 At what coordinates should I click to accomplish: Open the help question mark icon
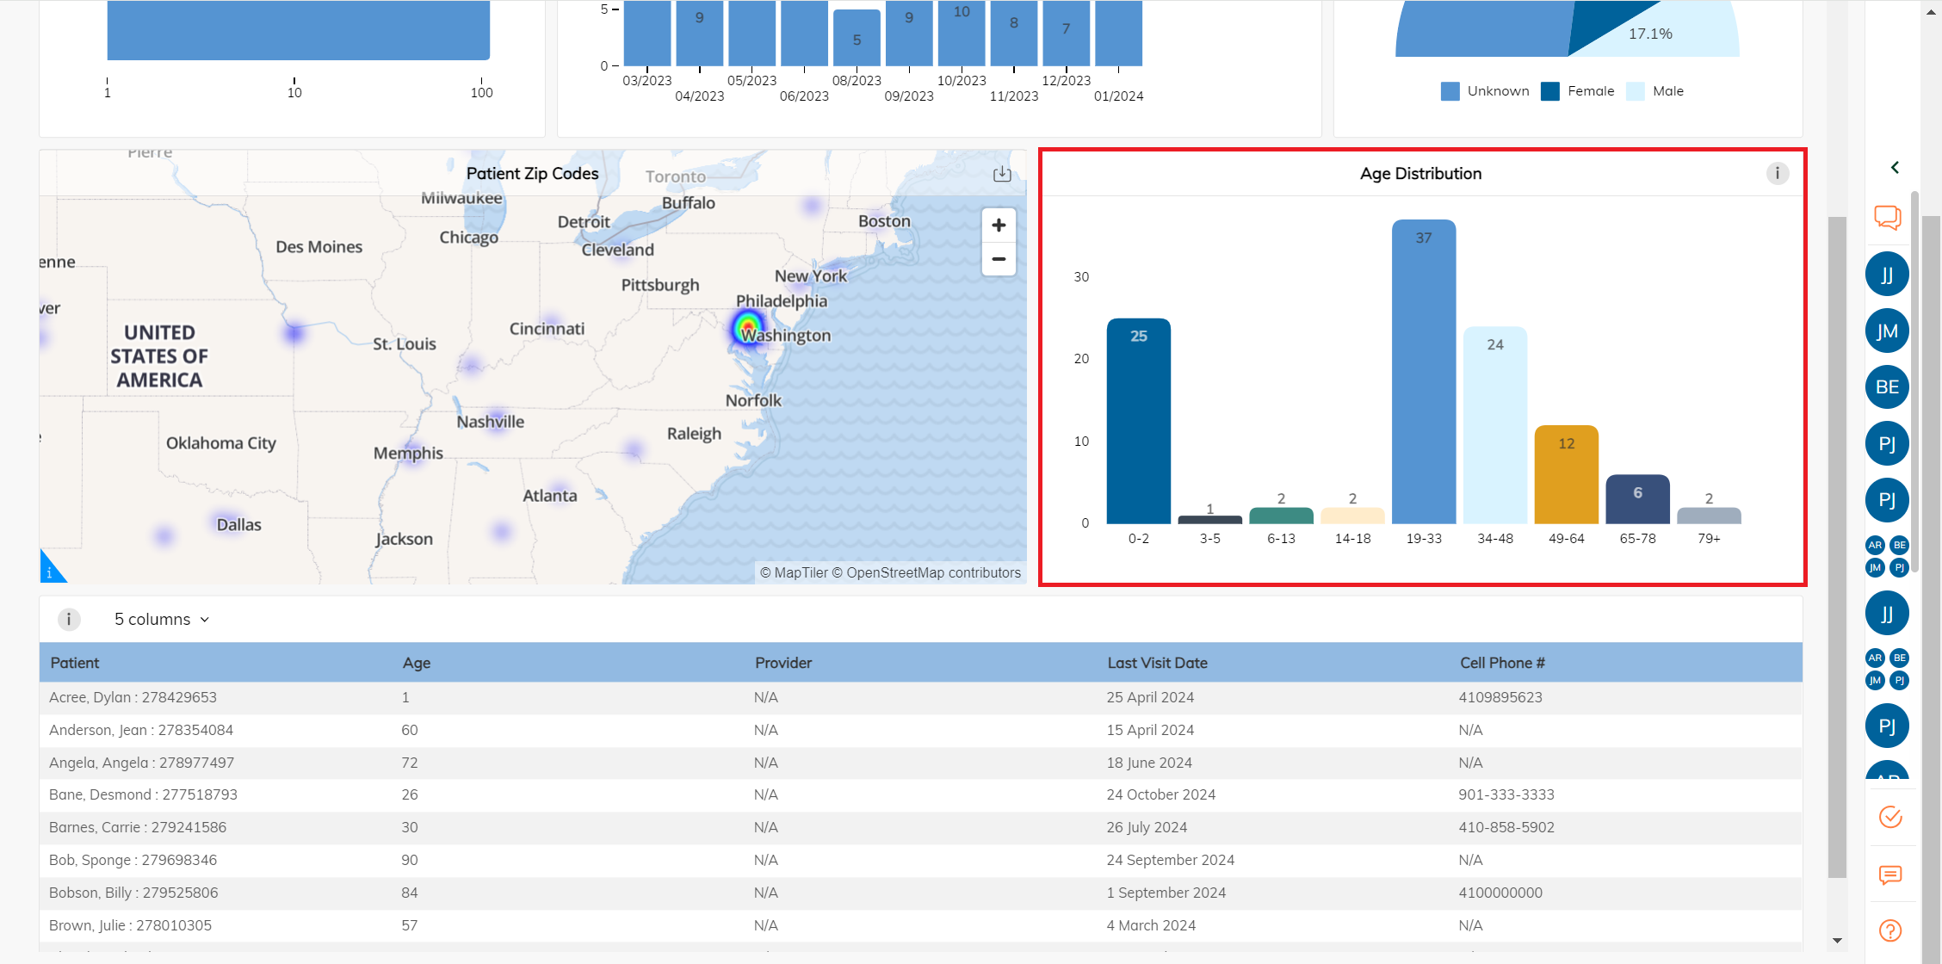click(x=1890, y=930)
